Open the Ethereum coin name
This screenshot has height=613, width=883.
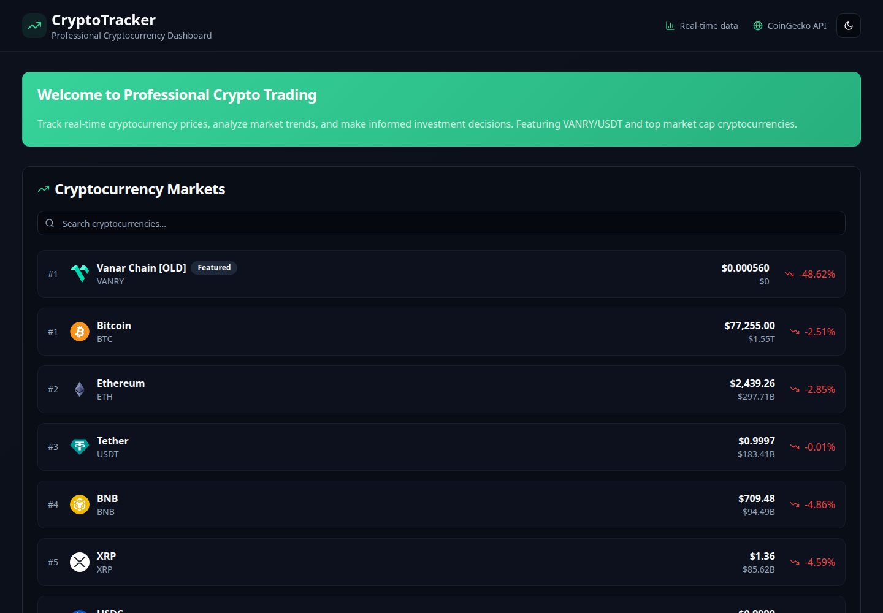point(121,383)
